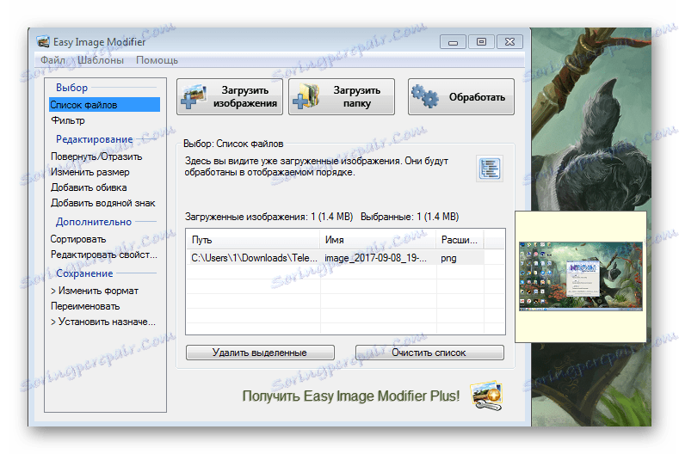The image size is (679, 454).
Task: Open the Получить Easy Image Modifier Plus link
Action: click(x=351, y=396)
